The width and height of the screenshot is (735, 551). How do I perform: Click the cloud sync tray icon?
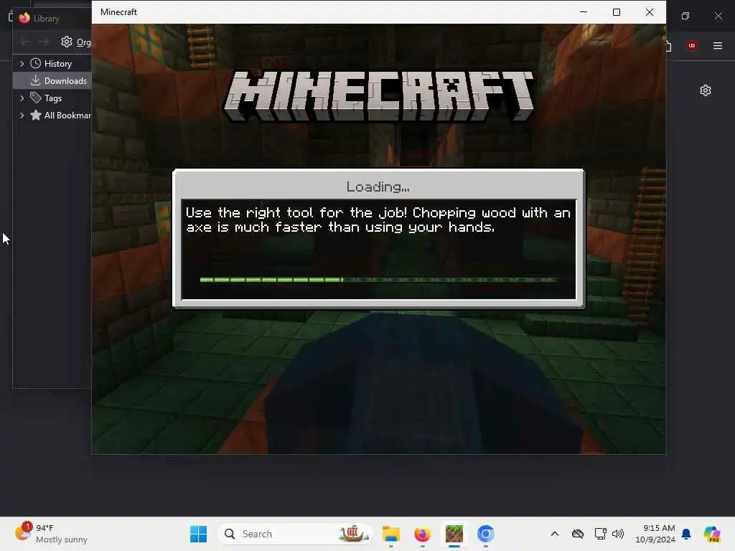[x=578, y=534]
